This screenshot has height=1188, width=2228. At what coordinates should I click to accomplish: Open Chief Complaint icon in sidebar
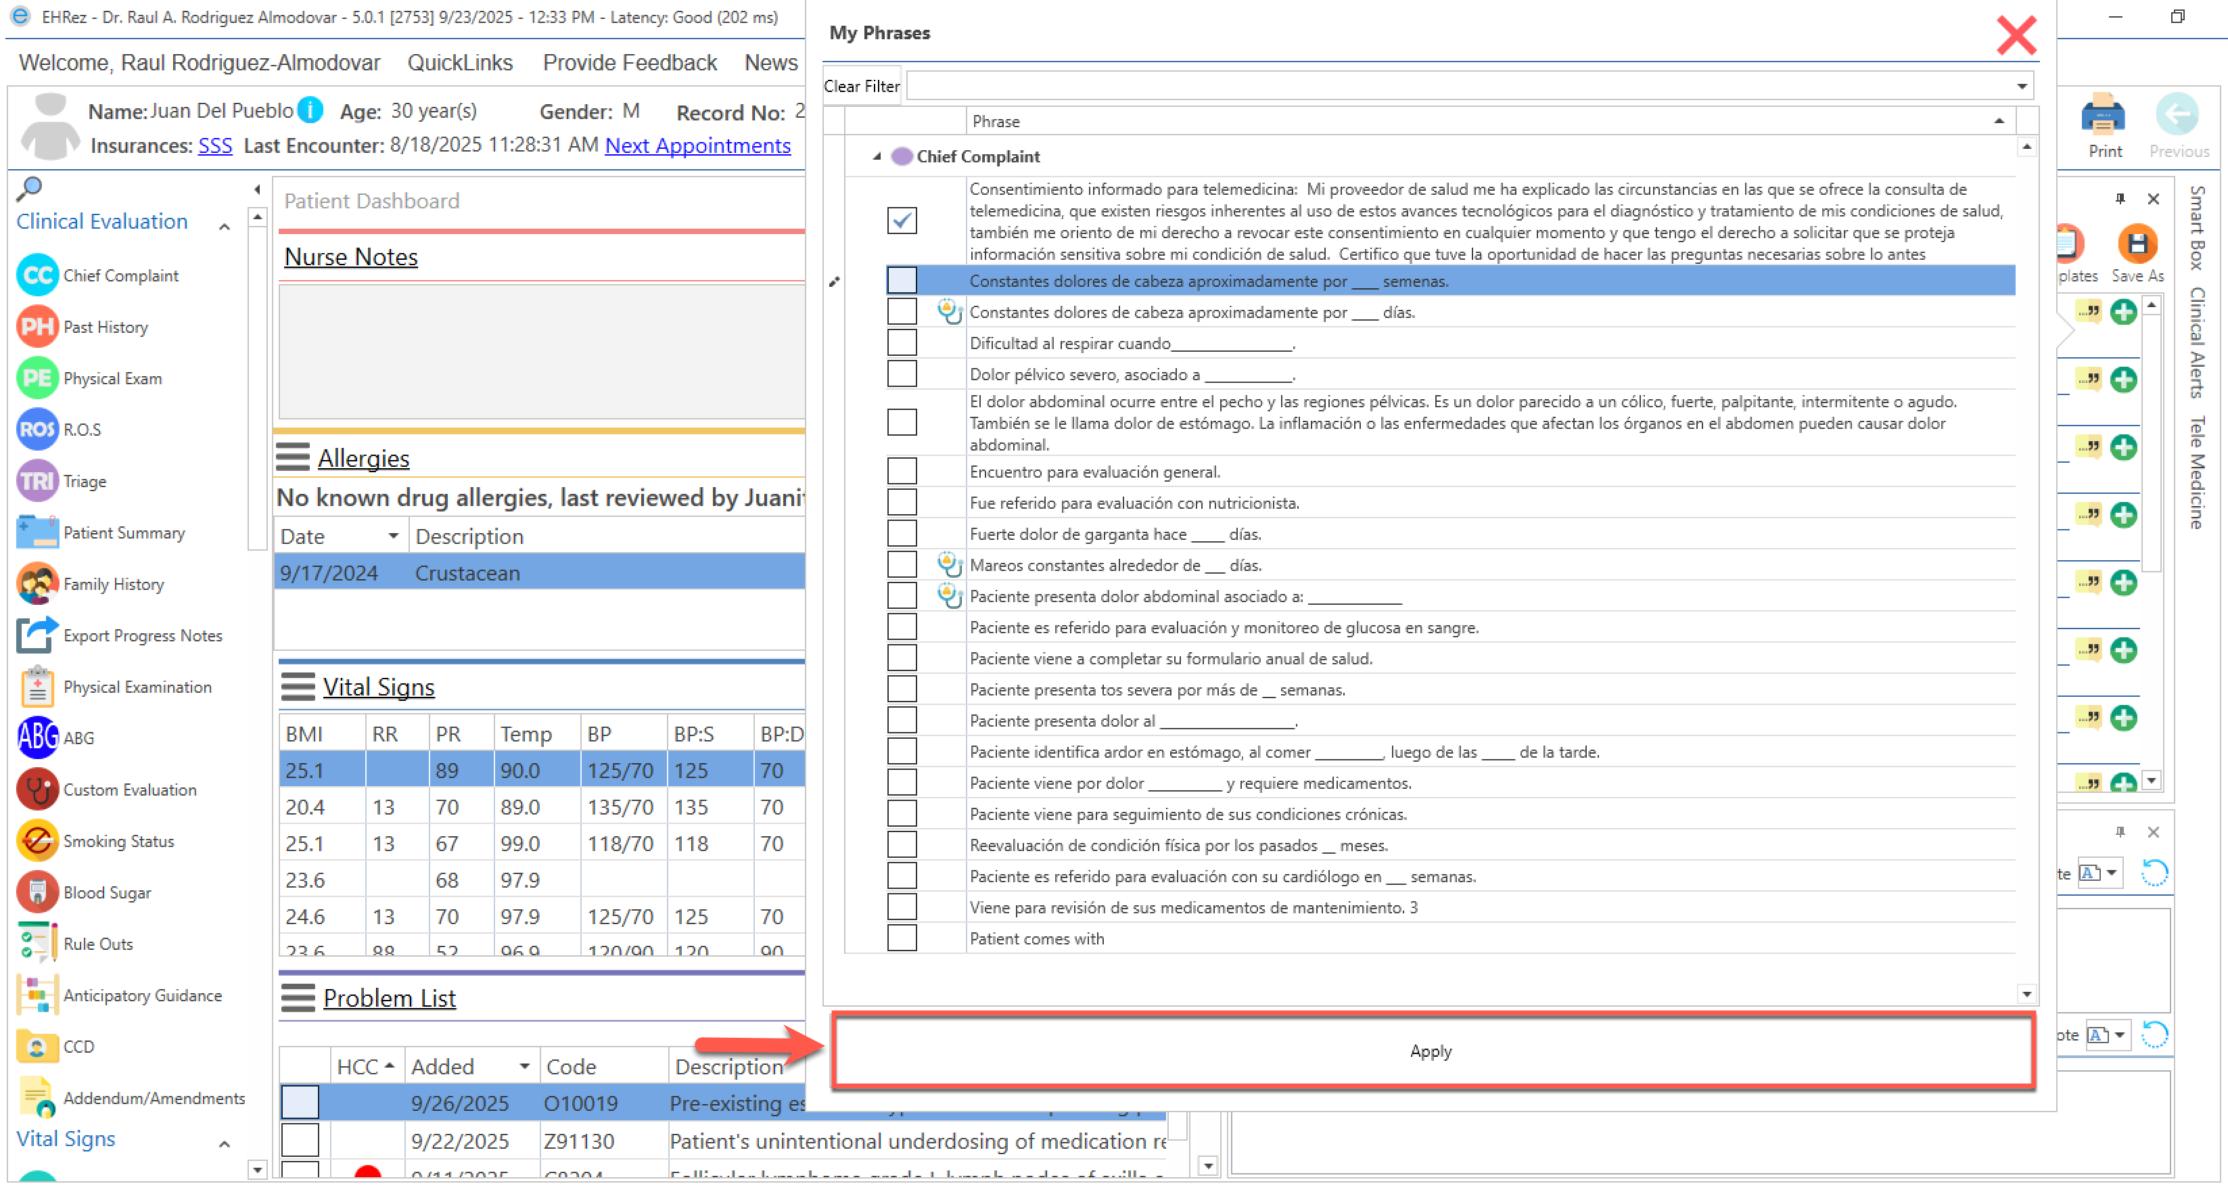coord(37,275)
